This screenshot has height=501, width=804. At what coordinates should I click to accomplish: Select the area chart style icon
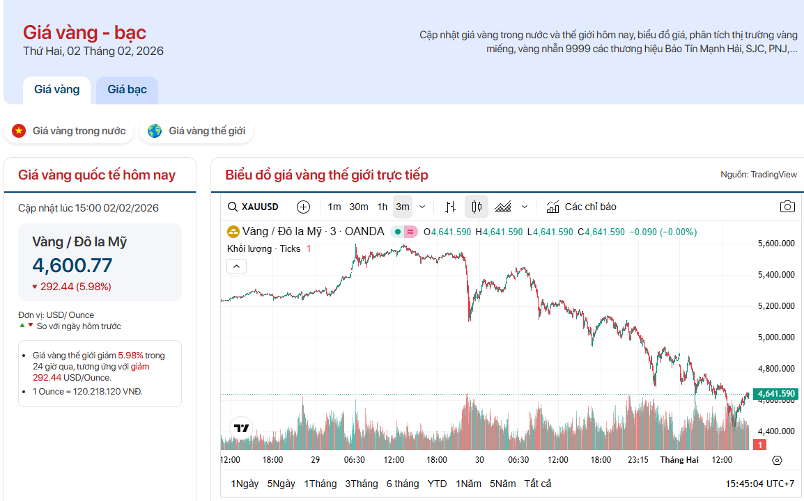click(x=503, y=207)
